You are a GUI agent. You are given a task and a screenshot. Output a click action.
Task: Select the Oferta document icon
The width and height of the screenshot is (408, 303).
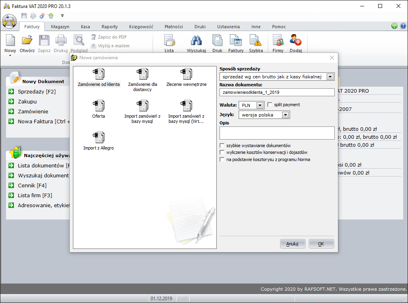98,106
